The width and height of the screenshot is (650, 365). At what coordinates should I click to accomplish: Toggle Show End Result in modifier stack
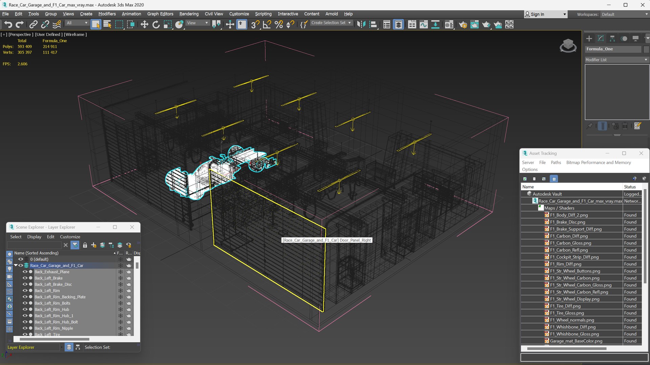(x=603, y=126)
